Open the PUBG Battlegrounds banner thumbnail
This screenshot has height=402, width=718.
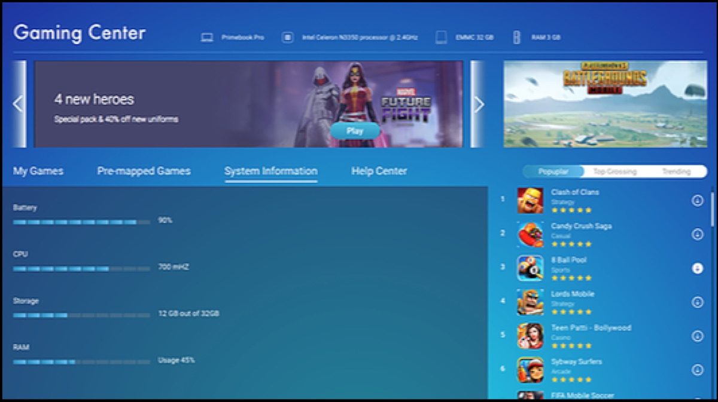tap(605, 104)
